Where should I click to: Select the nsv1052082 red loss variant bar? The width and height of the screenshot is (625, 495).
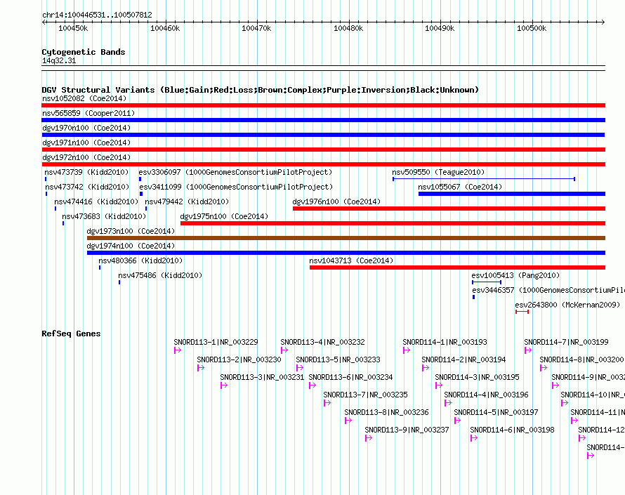[323, 105]
